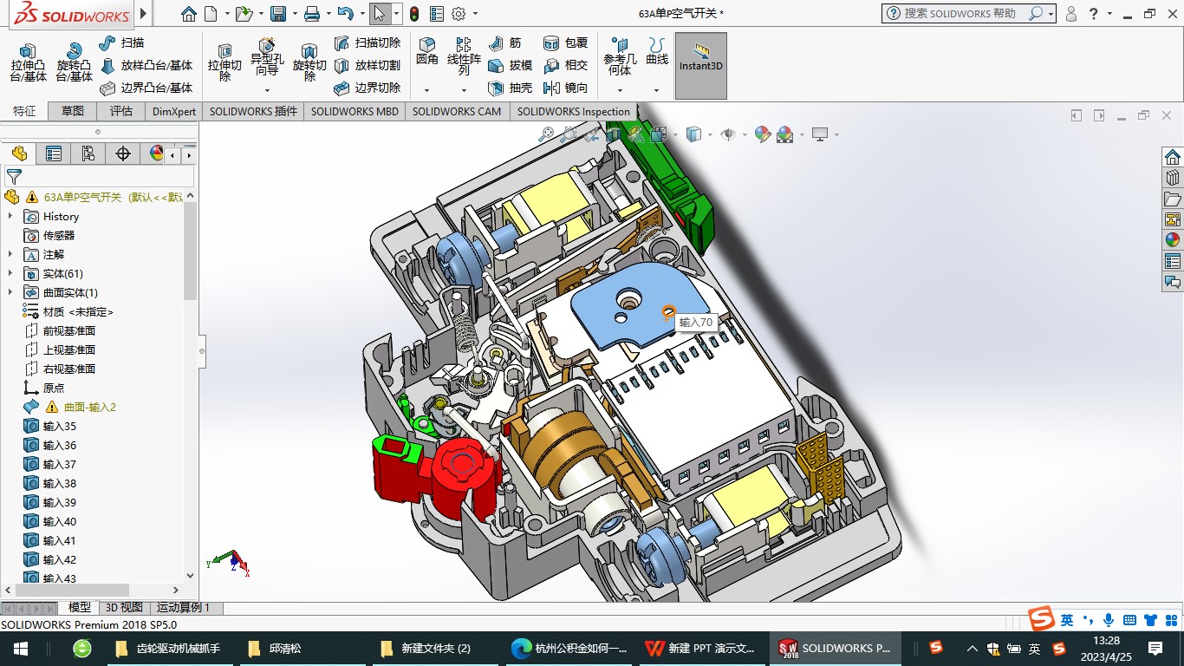Toggle the Hide/Show Items eye icon
This screenshot has height=666, width=1184.
tap(728, 134)
